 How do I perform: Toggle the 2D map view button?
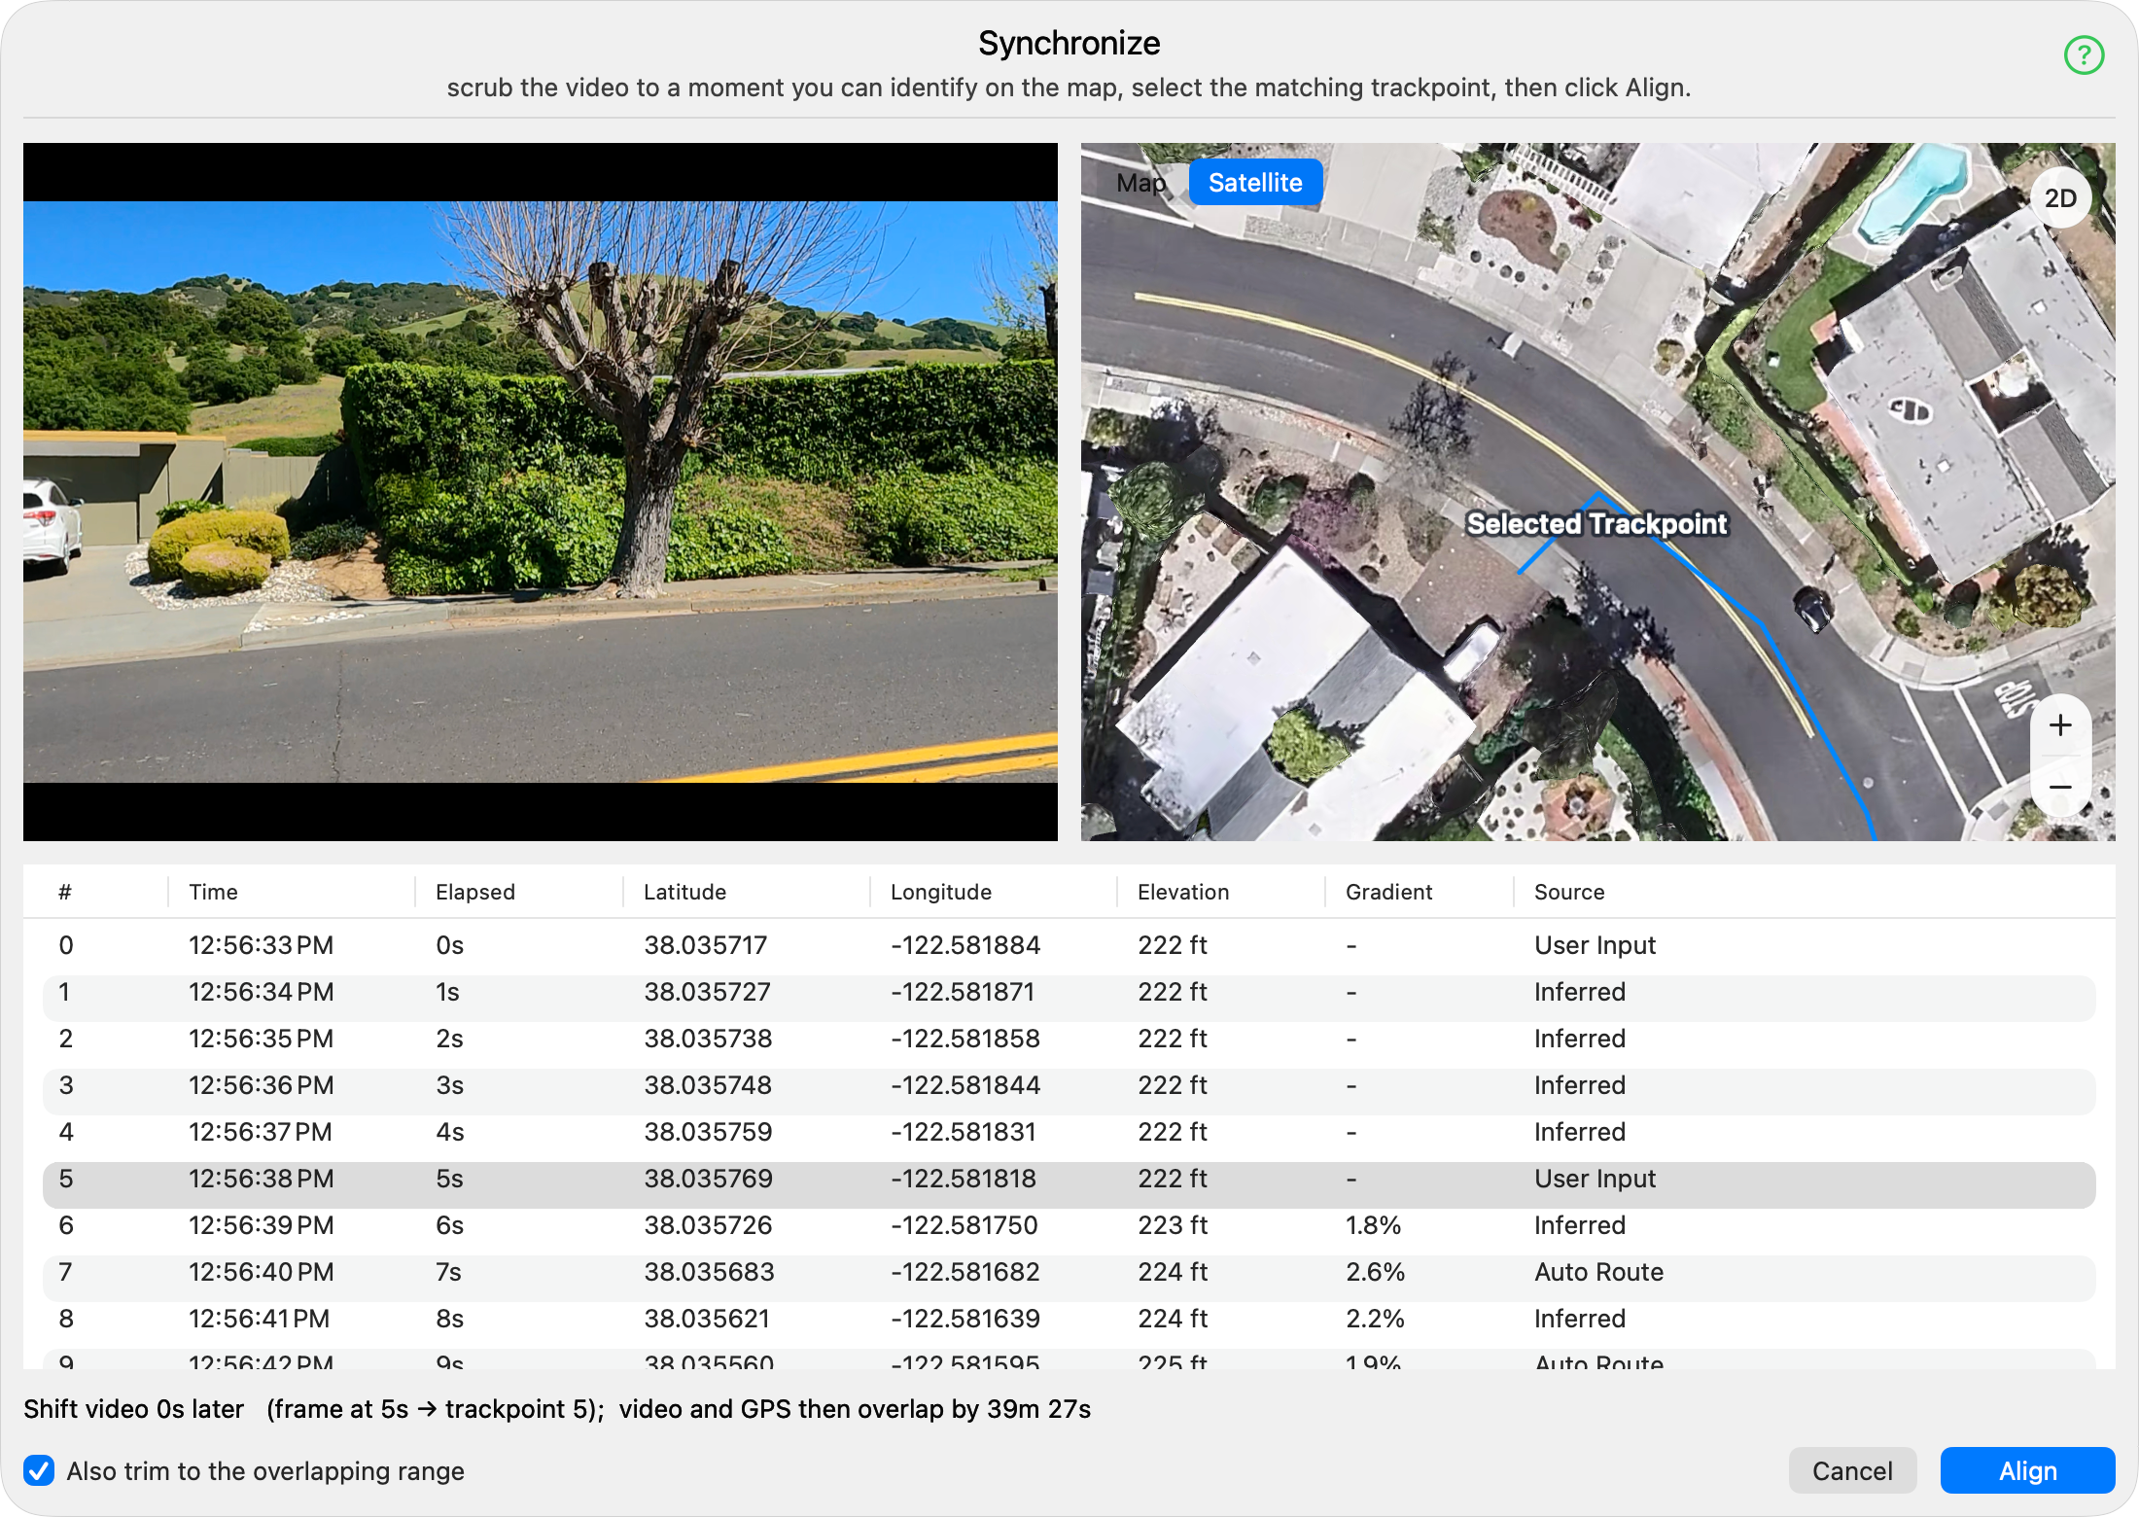pos(2060,198)
